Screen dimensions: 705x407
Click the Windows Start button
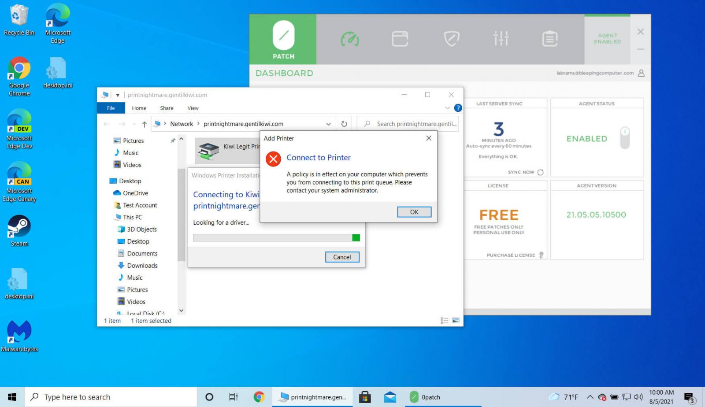tap(12, 397)
